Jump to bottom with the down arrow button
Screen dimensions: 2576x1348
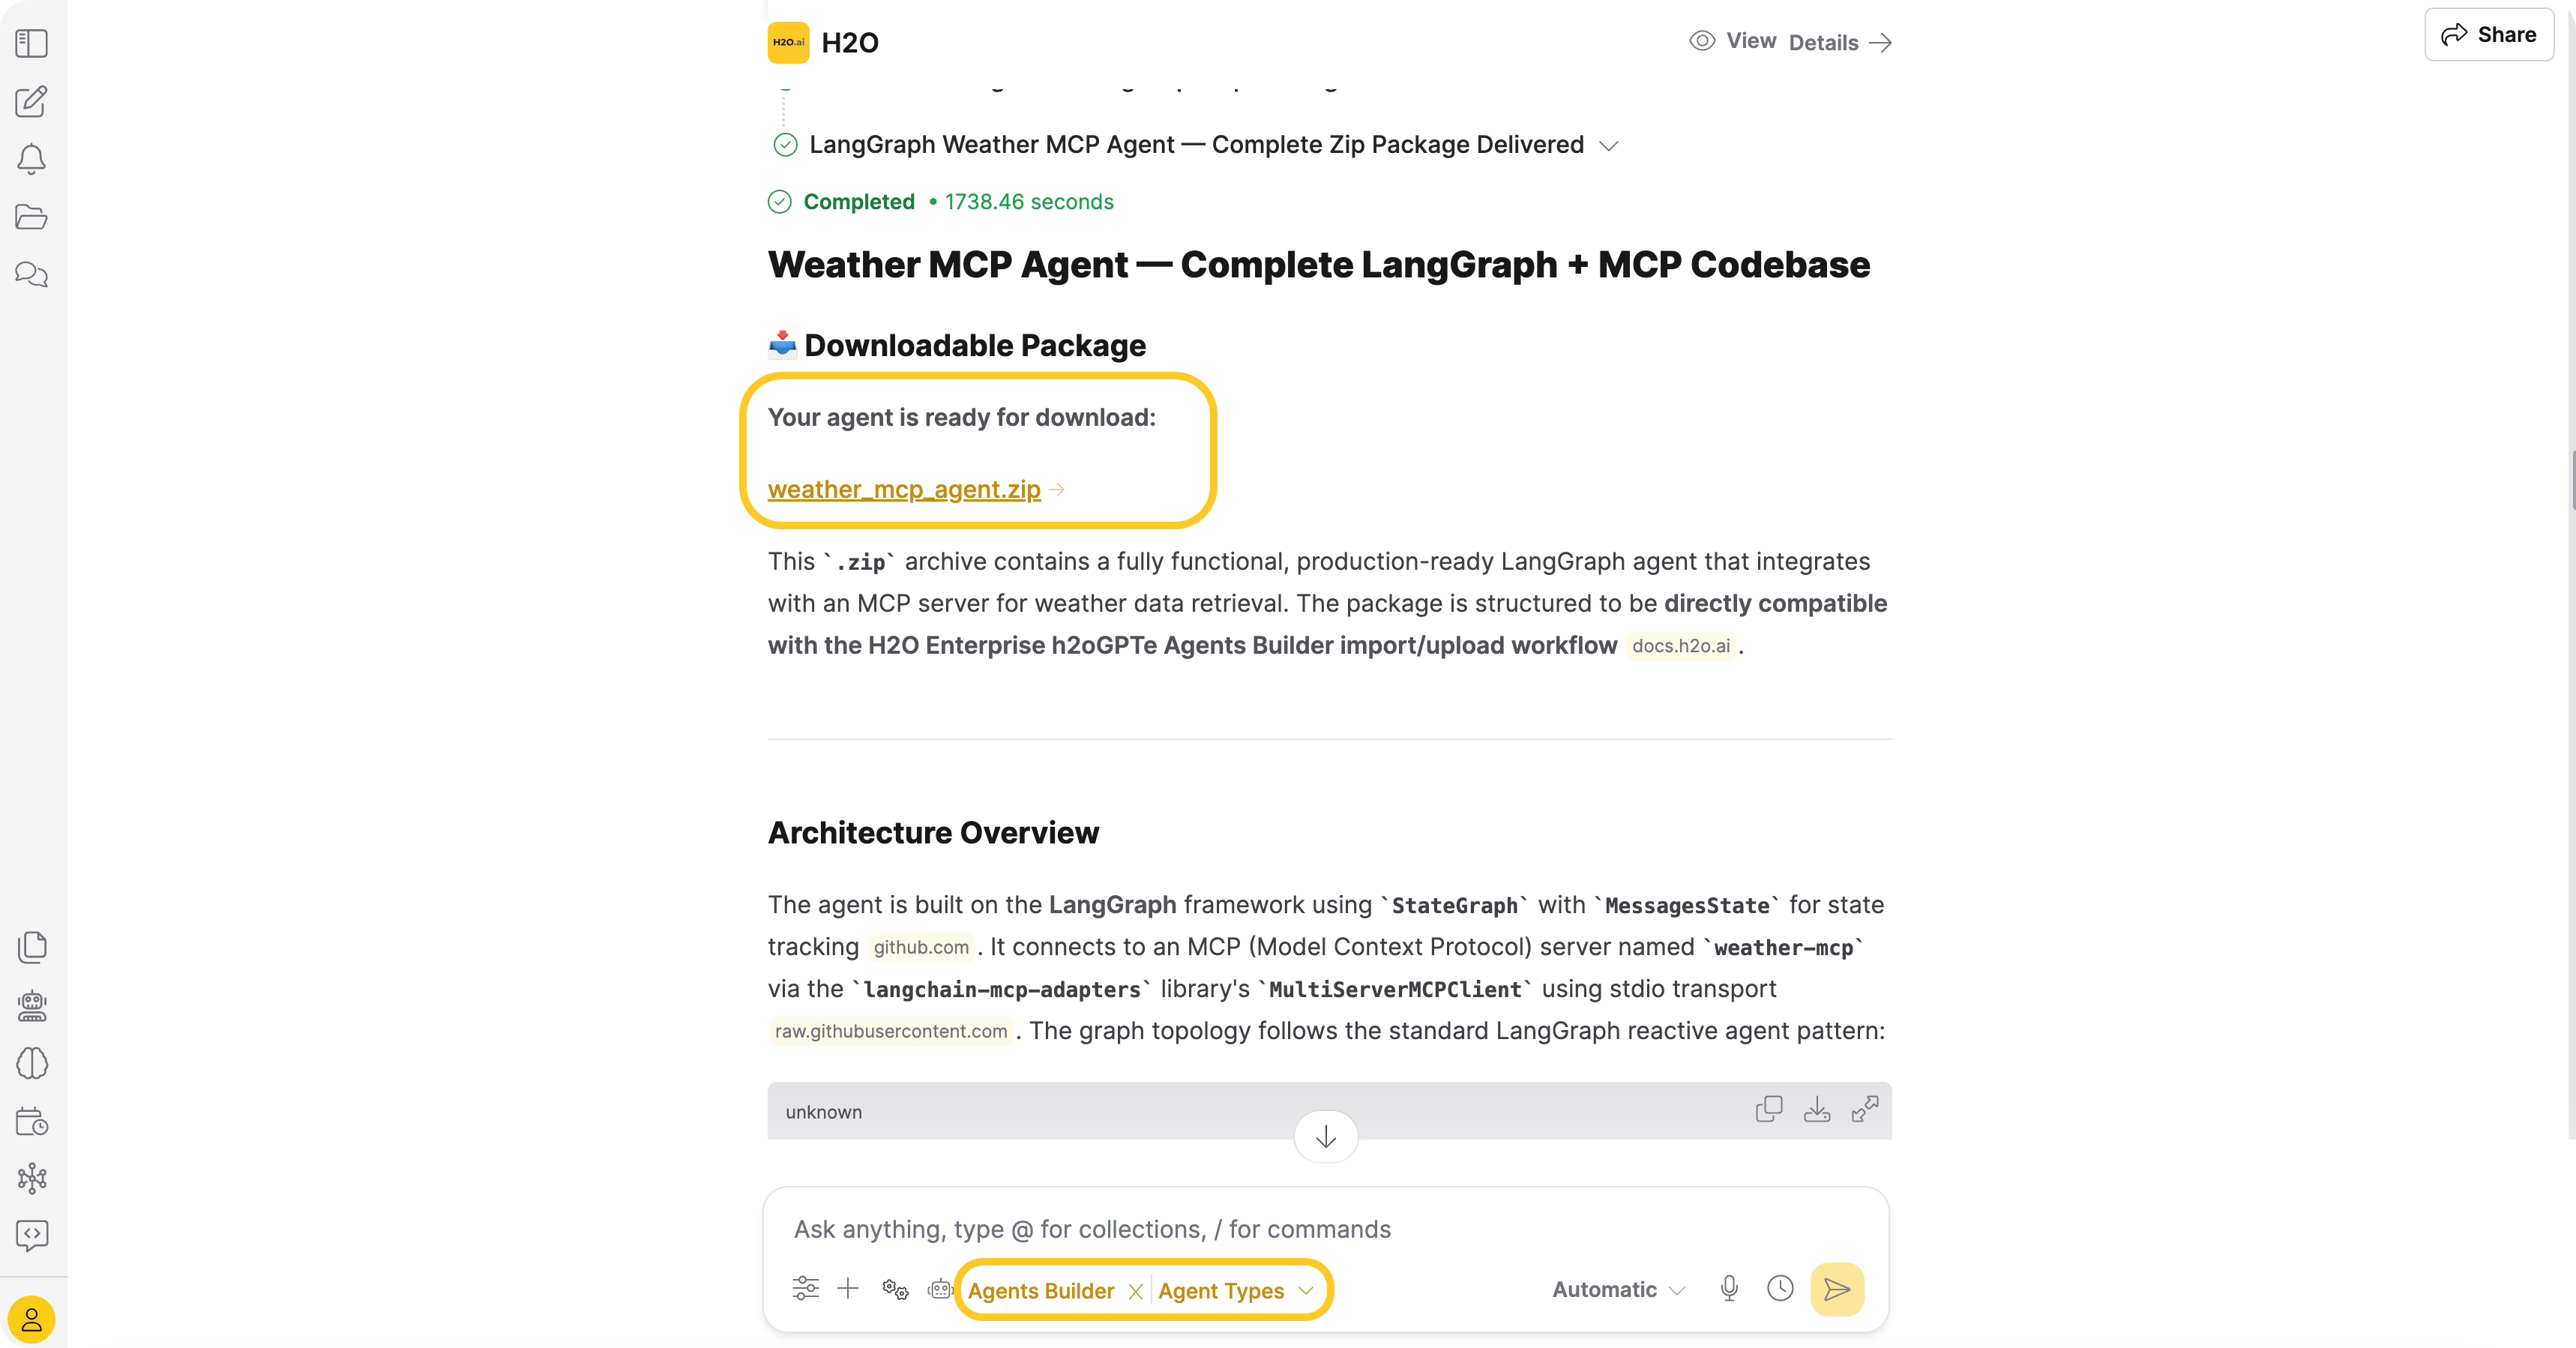(x=1325, y=1137)
